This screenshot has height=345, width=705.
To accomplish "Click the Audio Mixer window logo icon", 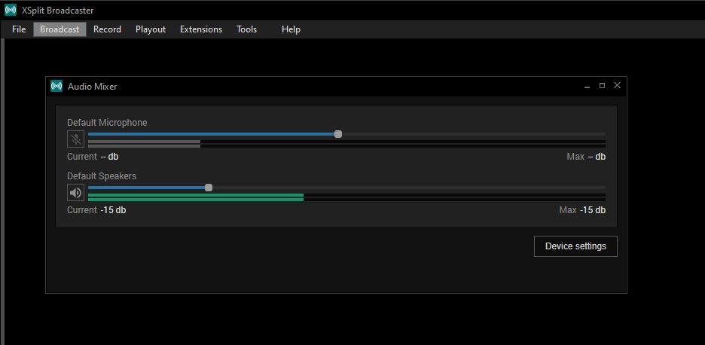I will pyautogui.click(x=56, y=86).
